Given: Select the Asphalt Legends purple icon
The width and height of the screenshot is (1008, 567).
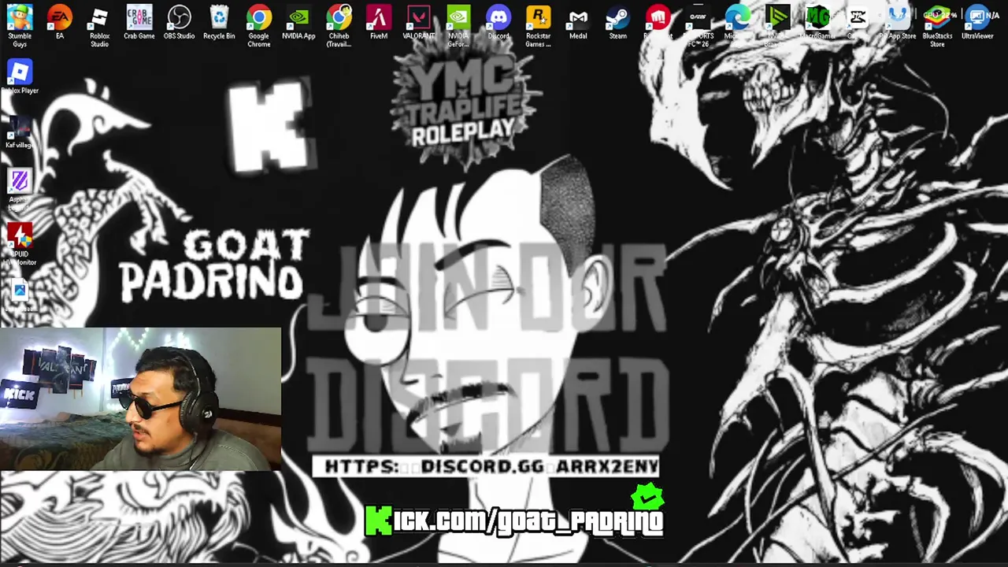Looking at the screenshot, I should 20,189.
